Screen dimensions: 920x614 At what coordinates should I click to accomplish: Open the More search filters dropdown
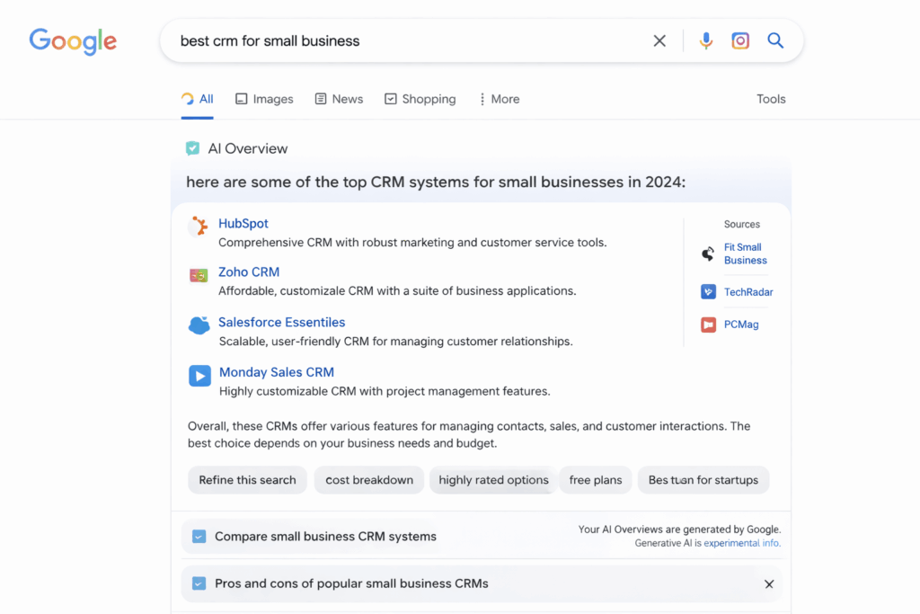pos(499,99)
